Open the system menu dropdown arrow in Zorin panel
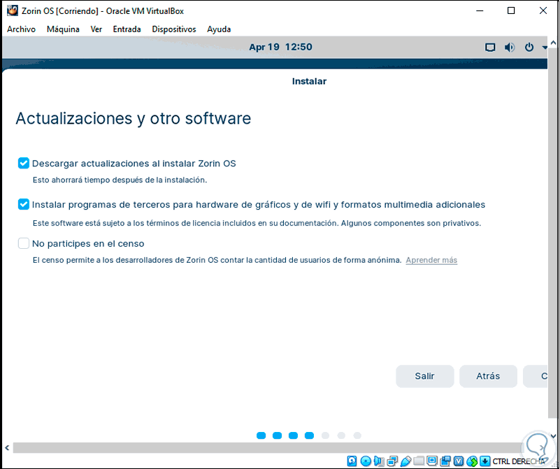The height and width of the screenshot is (469, 560). point(545,47)
